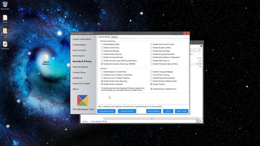Click File Explorer scrollbar left arrow
260x146 pixels.
[x=103, y=118]
